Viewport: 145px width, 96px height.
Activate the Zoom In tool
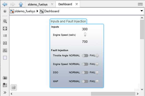coord(5,21)
